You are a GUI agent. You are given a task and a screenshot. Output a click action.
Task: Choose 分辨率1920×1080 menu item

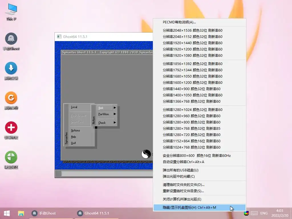(199, 56)
